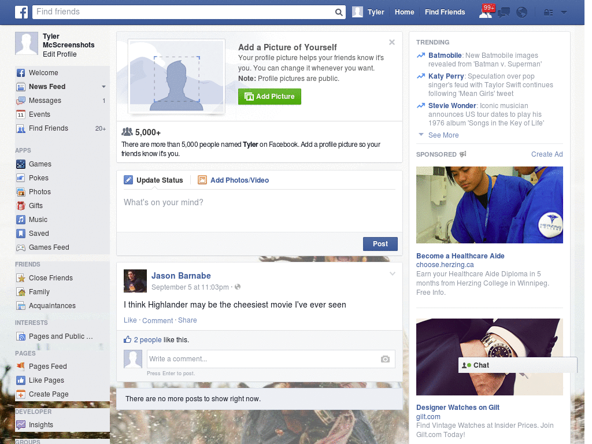Click the Find Friends sidebar icon
This screenshot has width=592, height=444.
21,128
